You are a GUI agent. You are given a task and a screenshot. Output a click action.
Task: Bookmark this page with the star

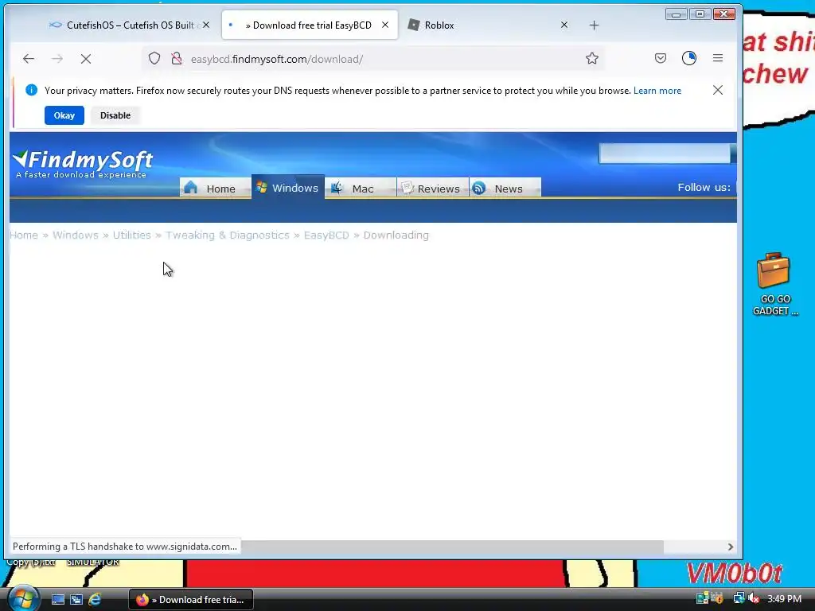tap(592, 58)
